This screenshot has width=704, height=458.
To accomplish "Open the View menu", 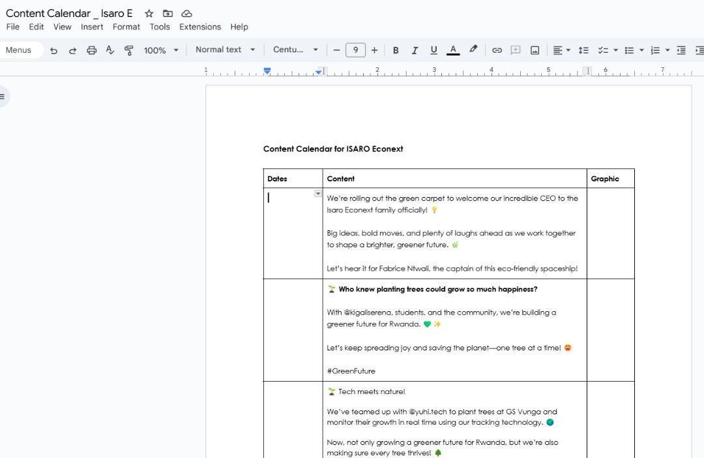I will 63,27.
